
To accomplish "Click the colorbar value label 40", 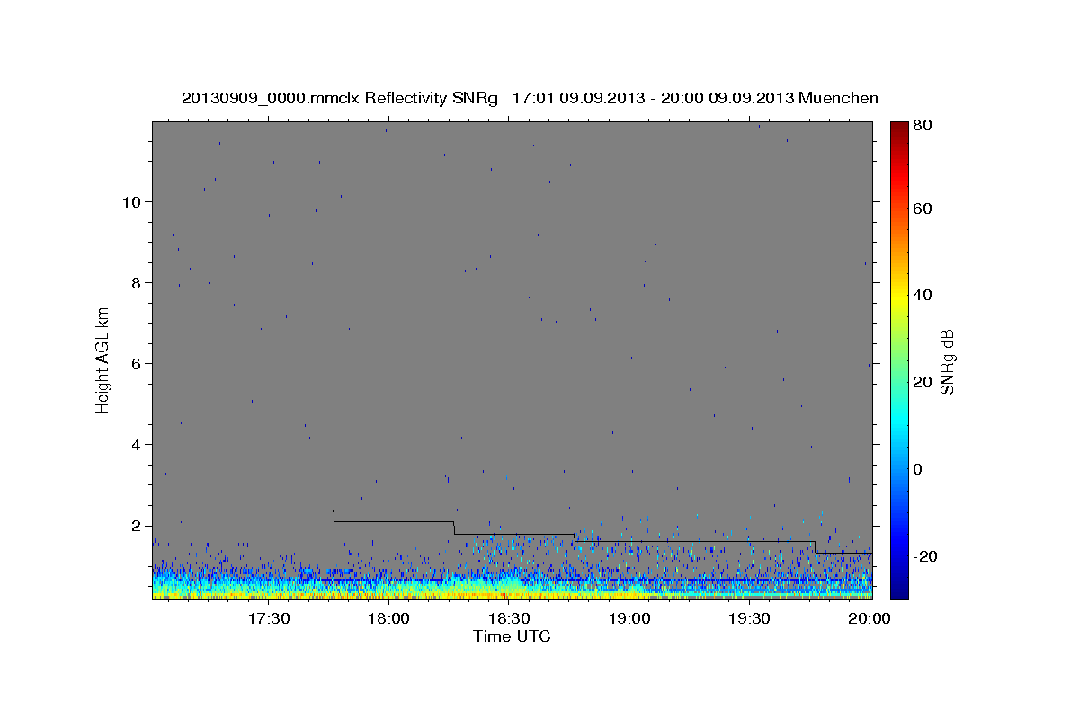I will (923, 295).
